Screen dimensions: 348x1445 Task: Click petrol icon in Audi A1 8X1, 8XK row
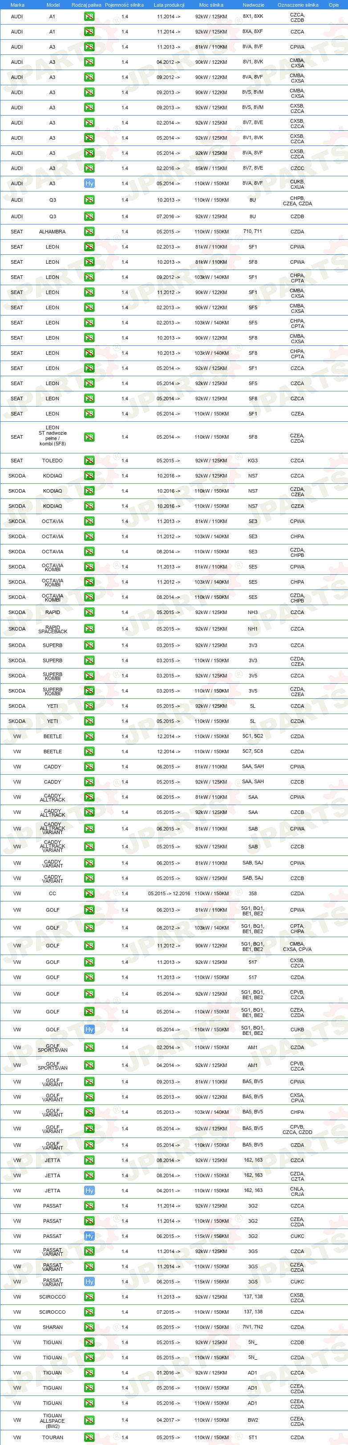(89, 17)
